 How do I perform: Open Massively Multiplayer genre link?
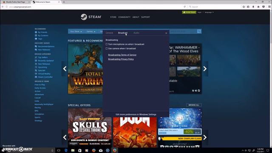click(x=44, y=105)
